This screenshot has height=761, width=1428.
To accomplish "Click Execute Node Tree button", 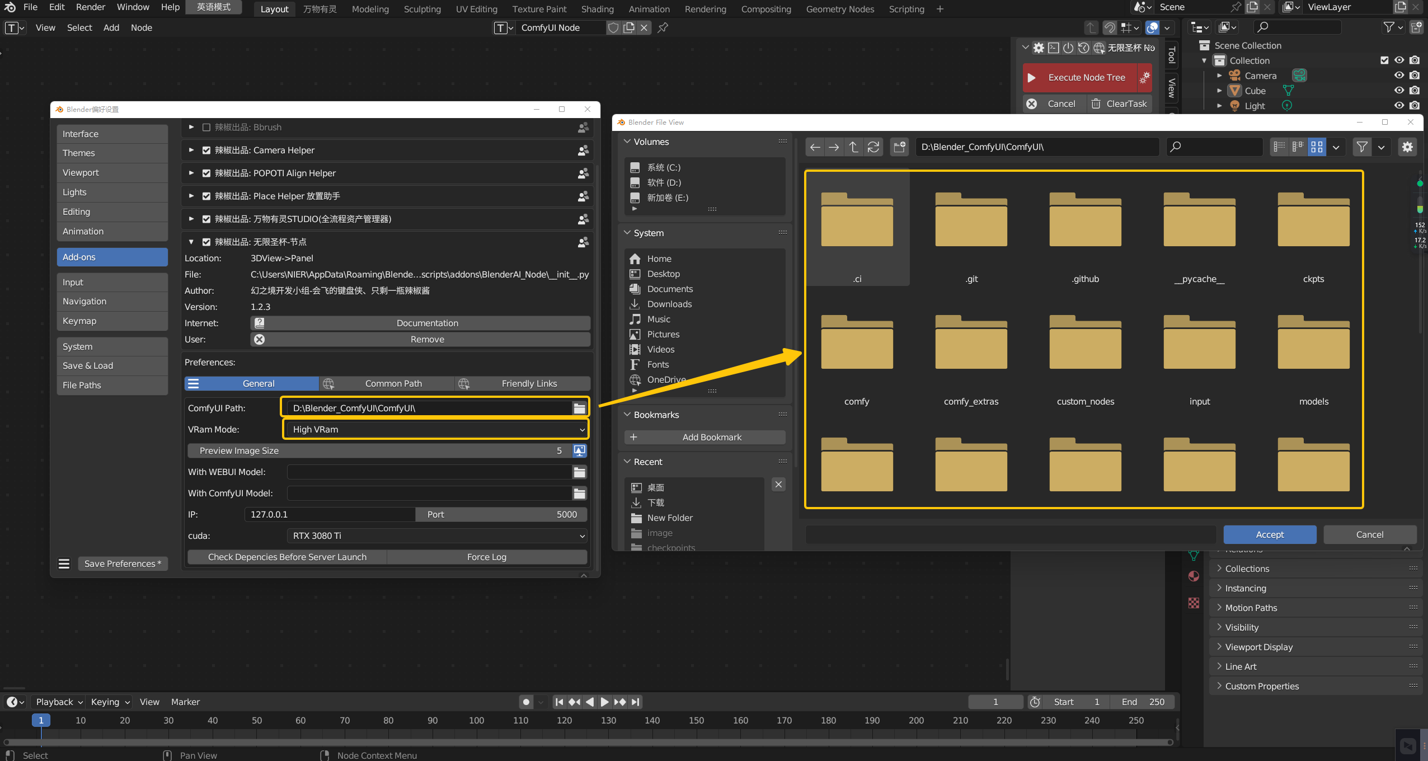I will point(1079,78).
